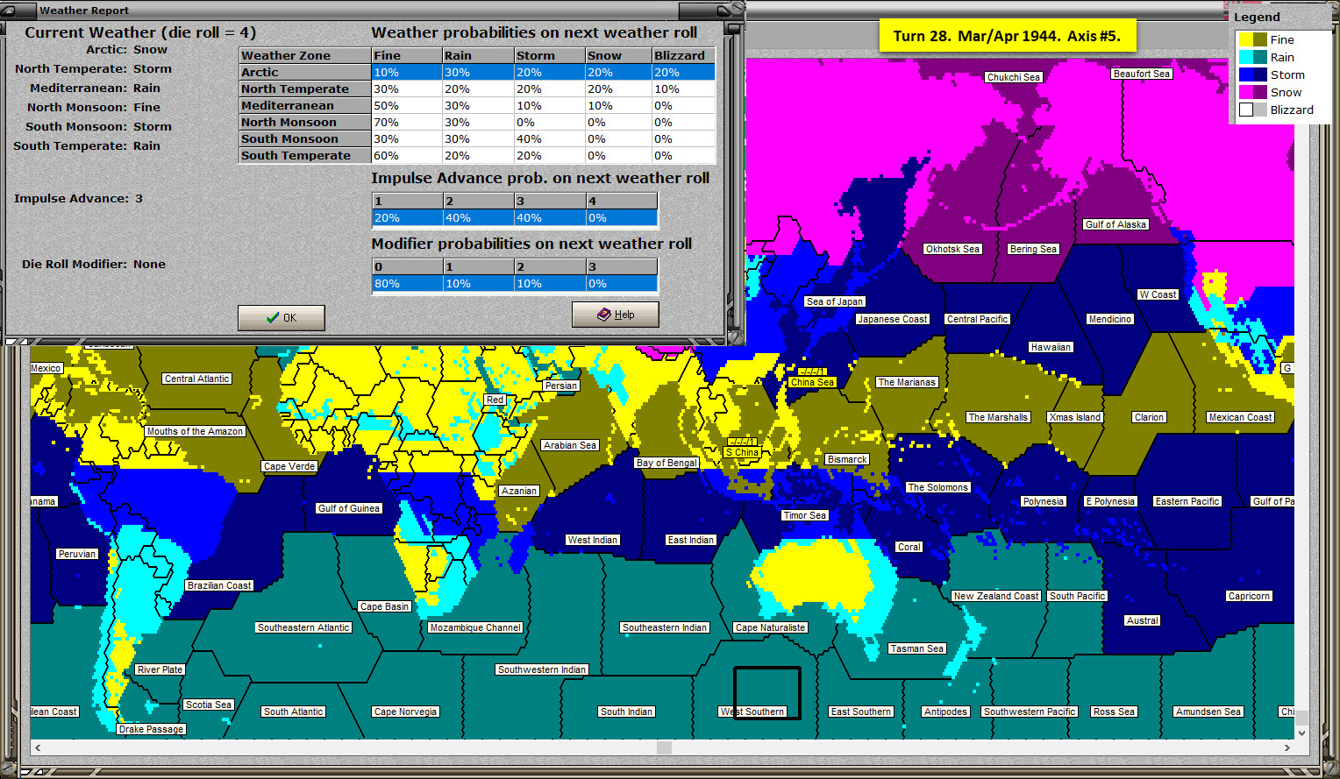
Task: Click the Storm label in the Legend
Action: click(1287, 74)
